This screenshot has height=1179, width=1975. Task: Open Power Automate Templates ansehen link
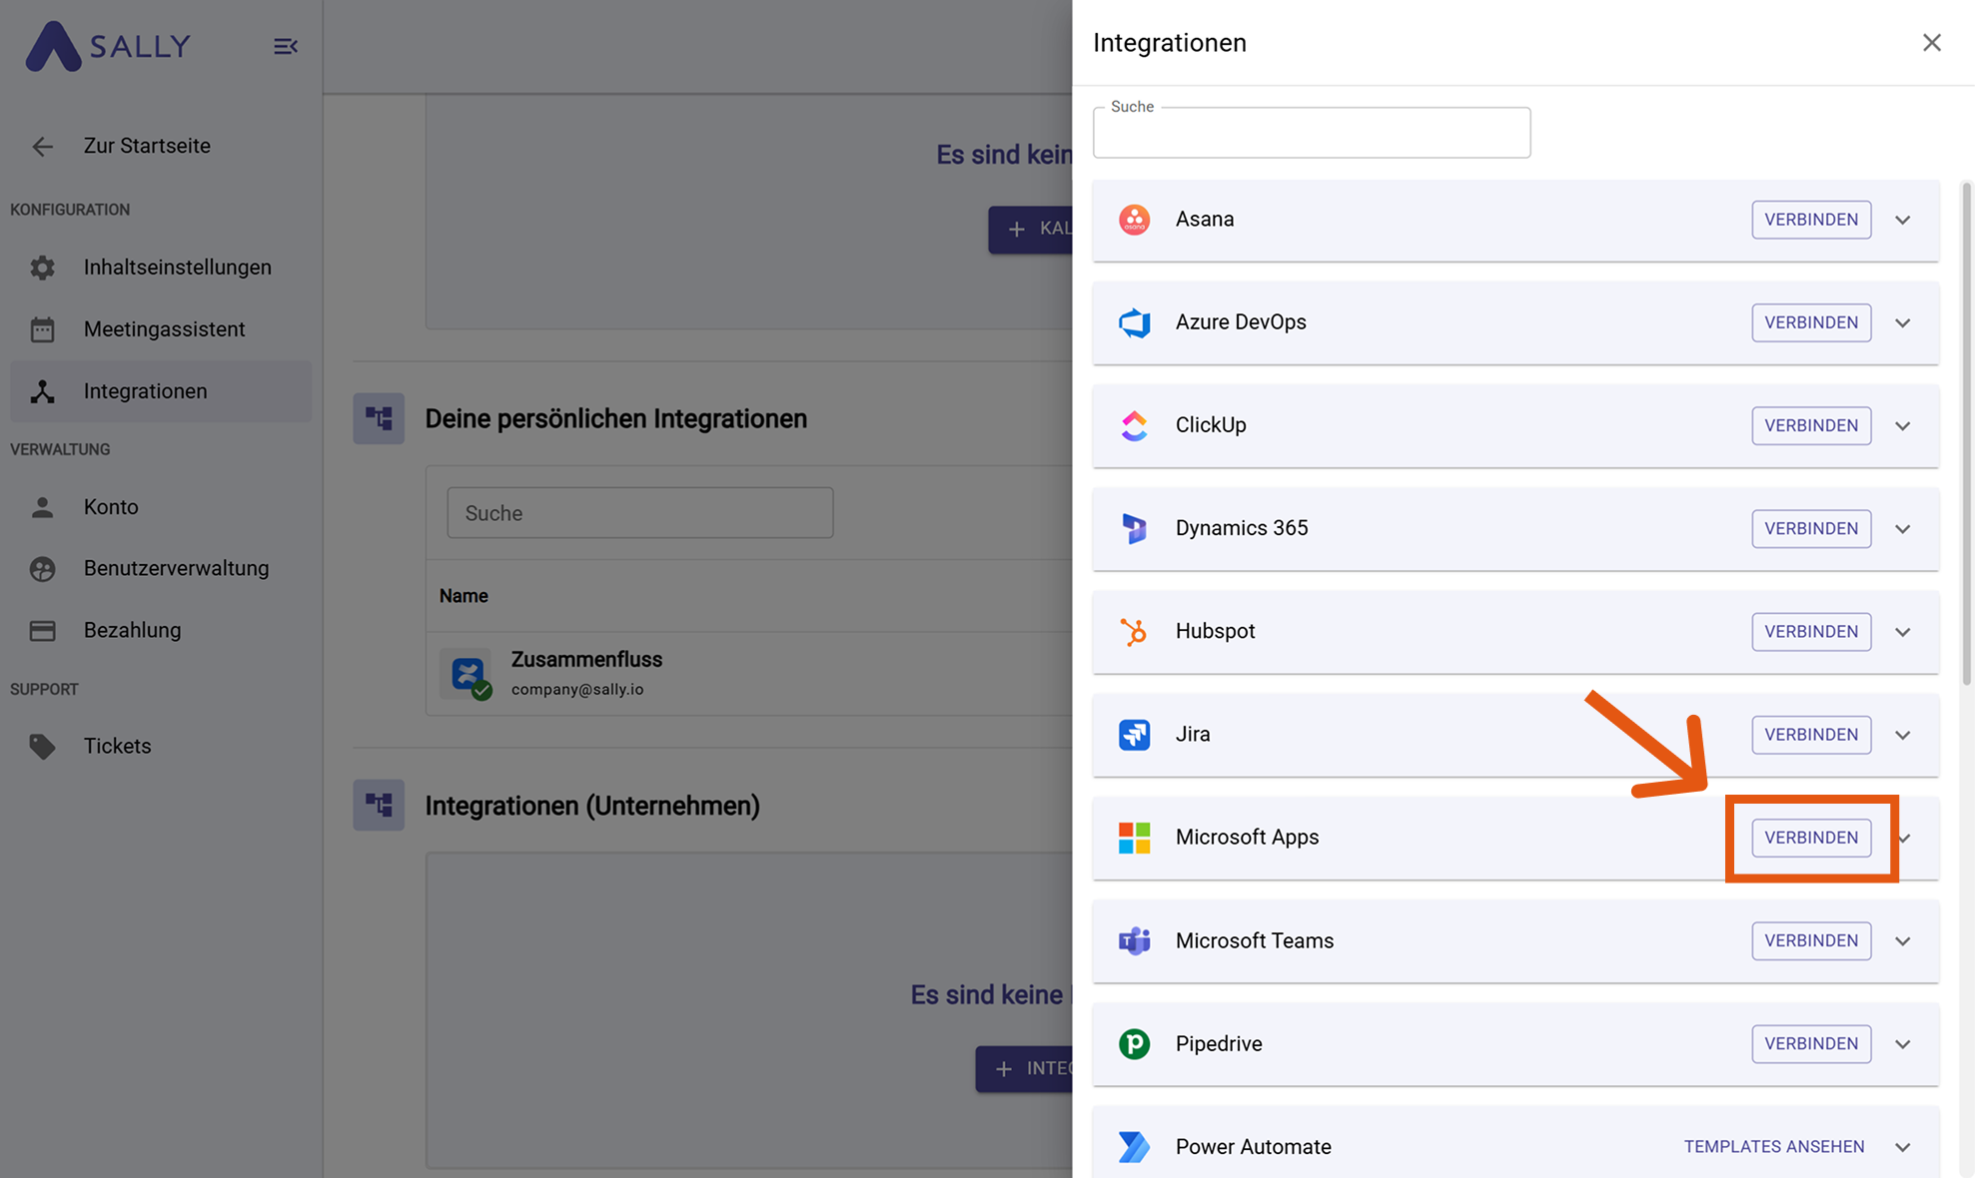pyautogui.click(x=1773, y=1147)
